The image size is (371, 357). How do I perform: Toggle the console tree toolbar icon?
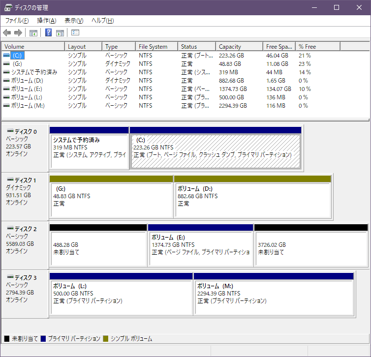coord(33,33)
